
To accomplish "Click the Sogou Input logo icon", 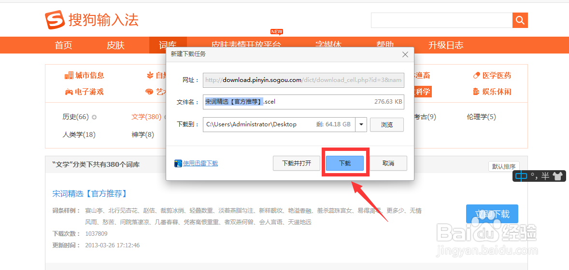I will click(56, 20).
